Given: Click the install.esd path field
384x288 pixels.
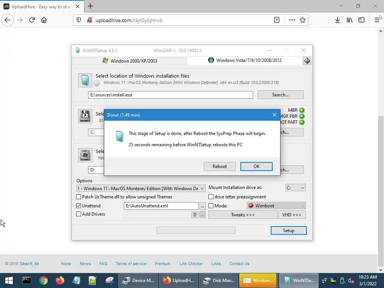Looking at the screenshot, I should click(171, 95).
